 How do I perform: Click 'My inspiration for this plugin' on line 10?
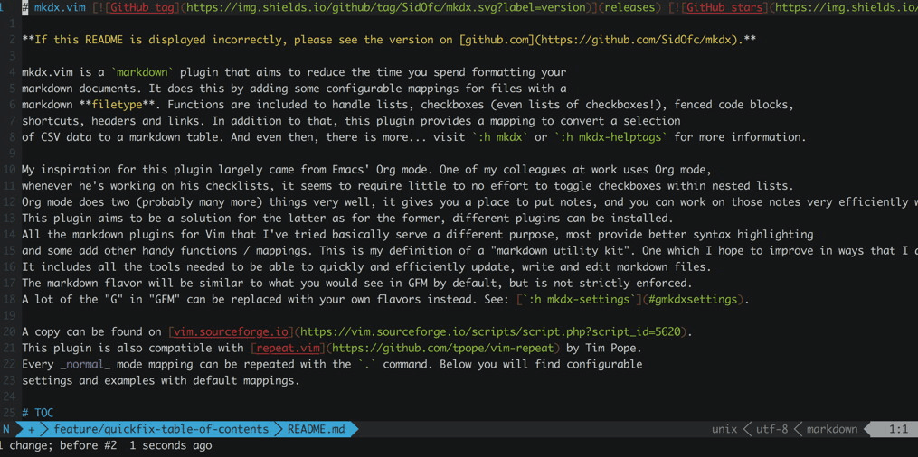click(117, 170)
